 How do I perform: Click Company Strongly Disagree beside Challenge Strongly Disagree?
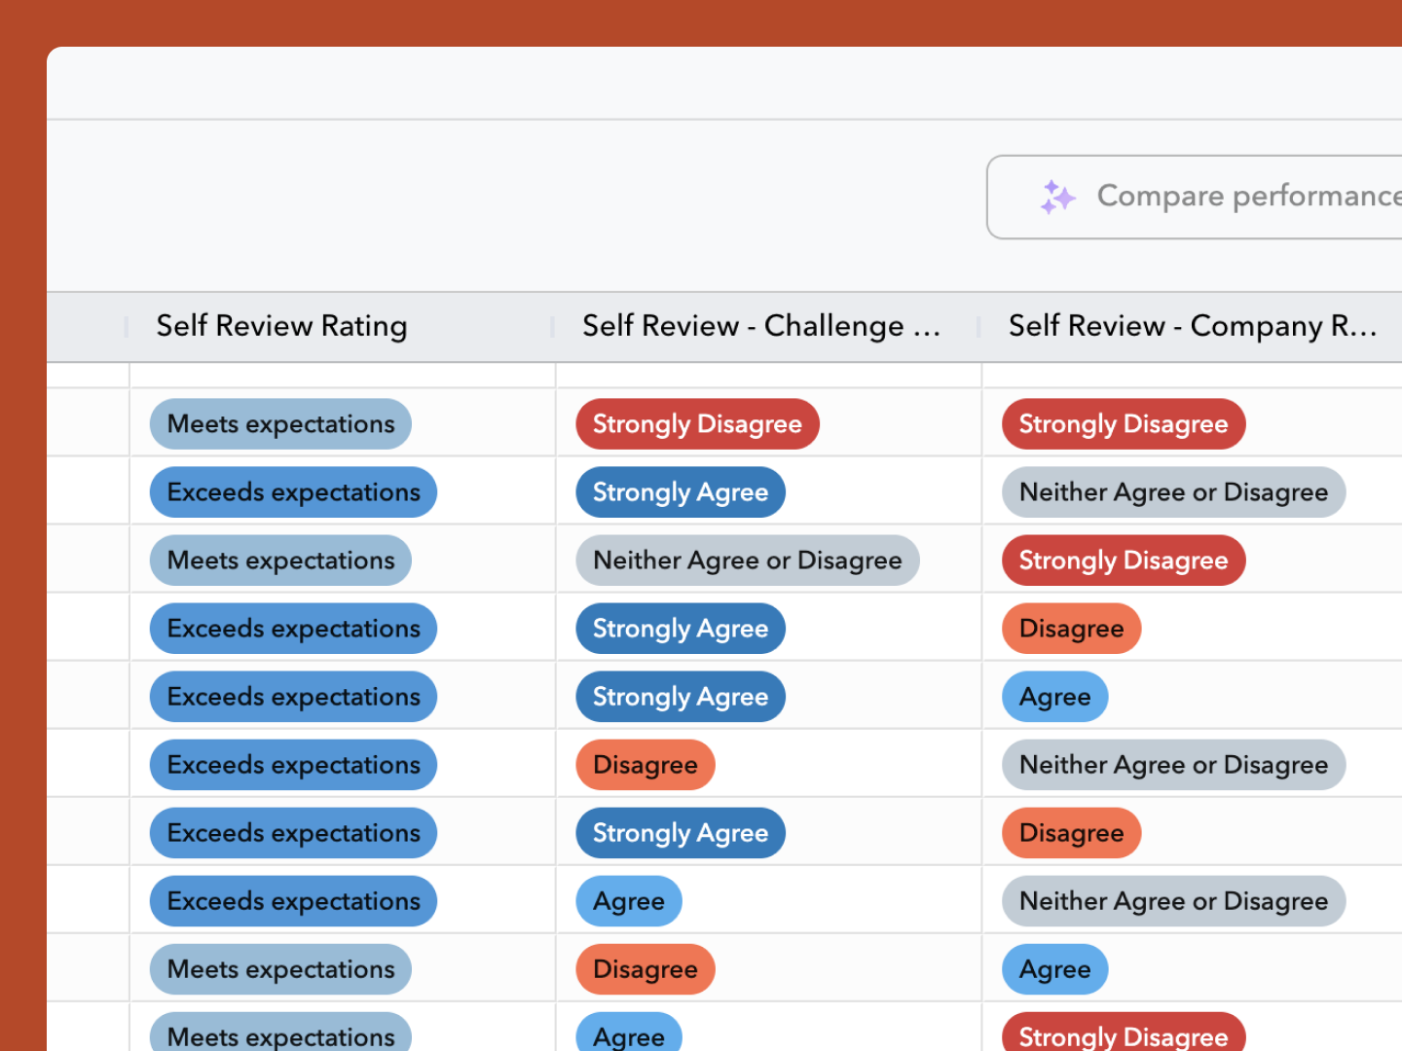(1124, 424)
